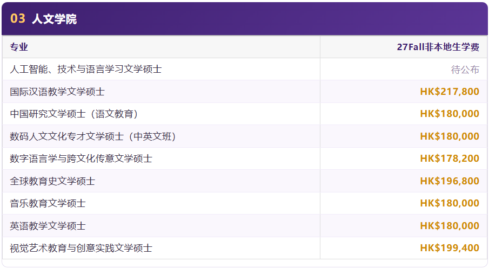
Task: Open 中国研究文学硕士（语文教育）entry
Action: coord(73,114)
